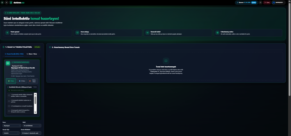Click the dutime.az brand name
The width and height of the screenshot is (291, 136).
pyautogui.click(x=19, y=3)
